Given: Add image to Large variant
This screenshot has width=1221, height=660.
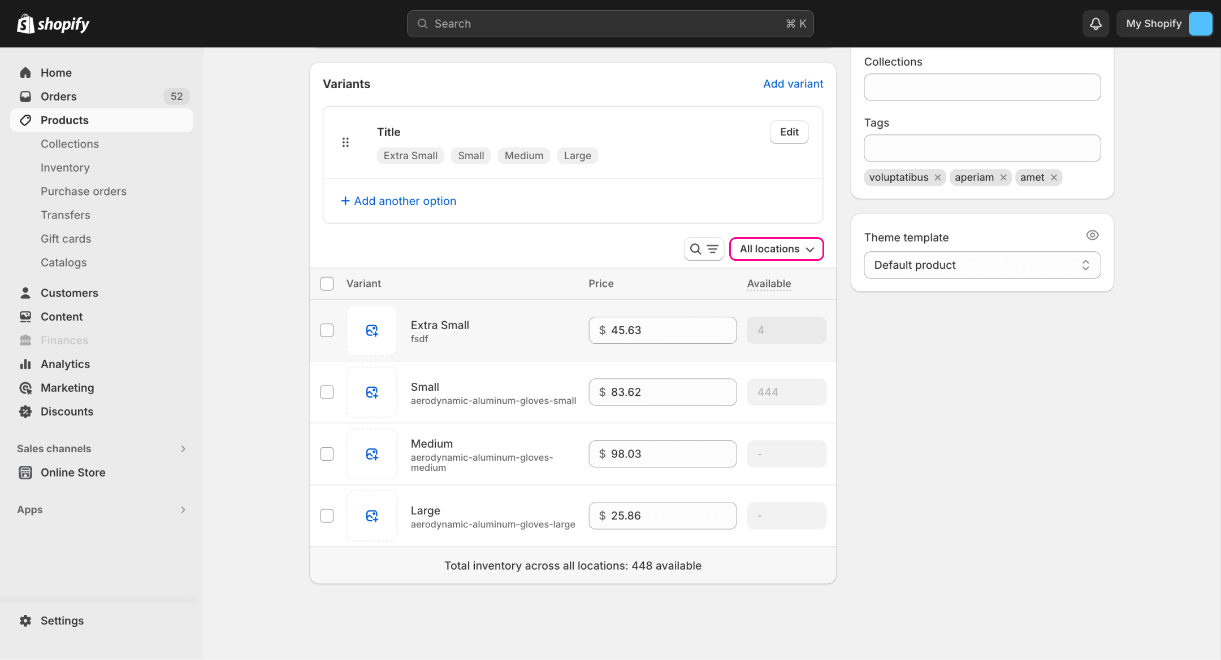Looking at the screenshot, I should coord(371,516).
